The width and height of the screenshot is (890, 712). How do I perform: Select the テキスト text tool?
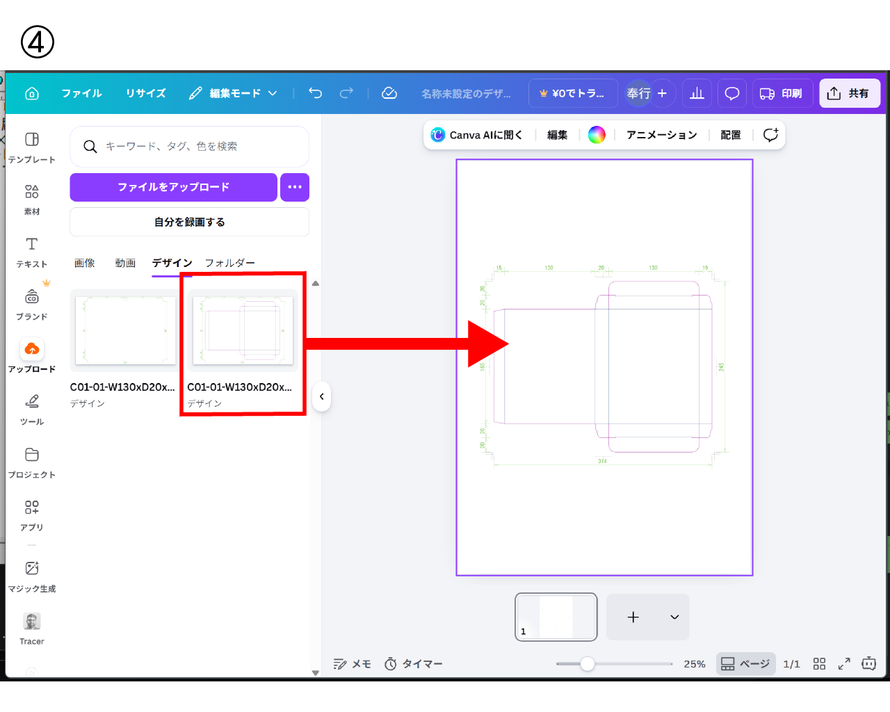click(x=32, y=252)
